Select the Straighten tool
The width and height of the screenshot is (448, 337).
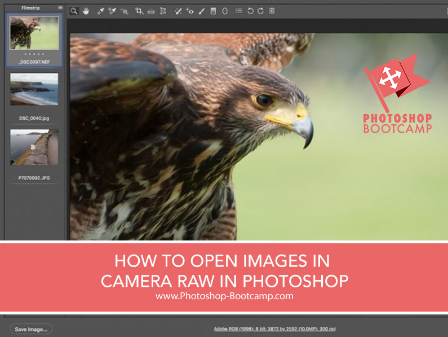click(x=151, y=11)
